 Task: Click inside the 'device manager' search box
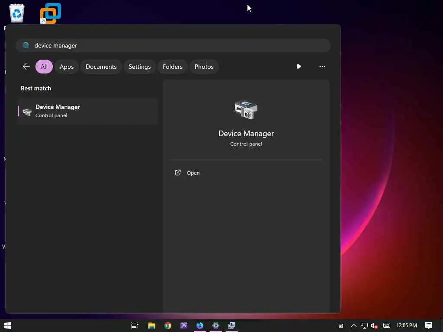[173, 45]
